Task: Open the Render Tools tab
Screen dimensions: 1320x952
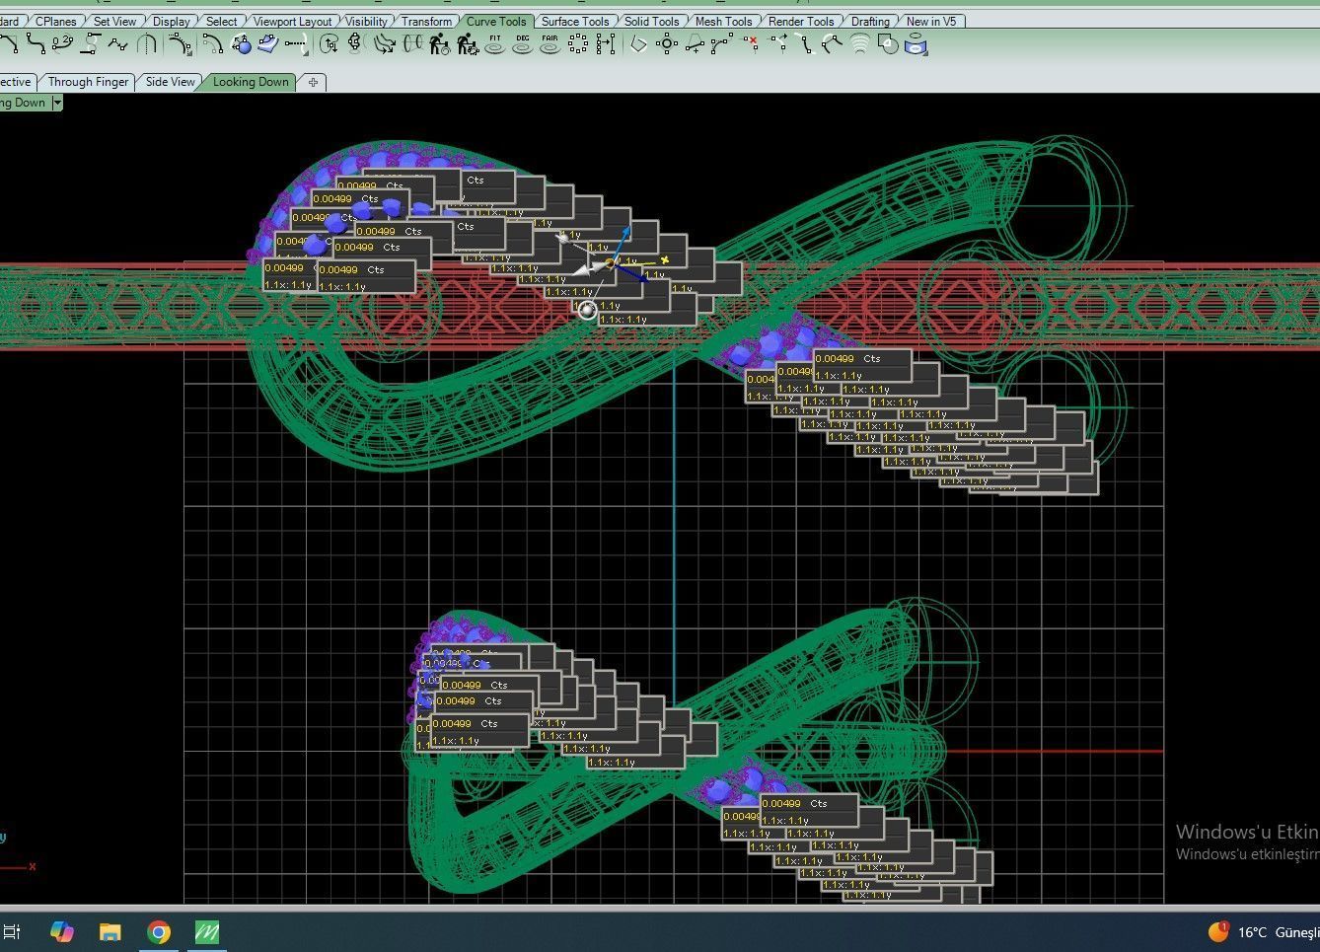Action: [801, 21]
